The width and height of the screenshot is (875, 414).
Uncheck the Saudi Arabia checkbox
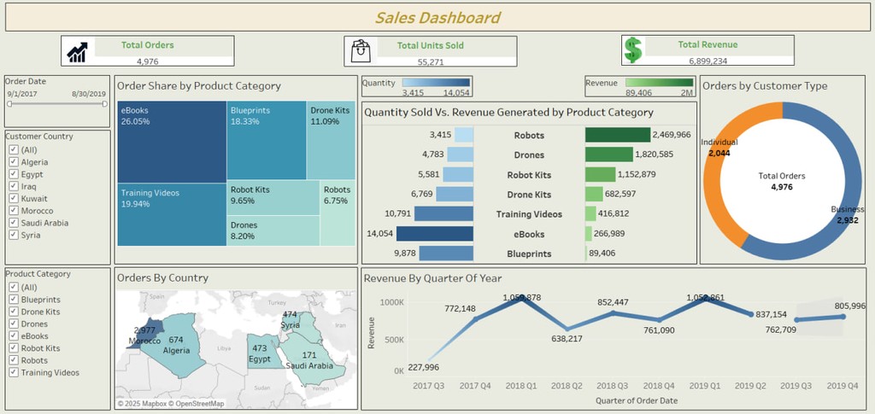tap(13, 223)
